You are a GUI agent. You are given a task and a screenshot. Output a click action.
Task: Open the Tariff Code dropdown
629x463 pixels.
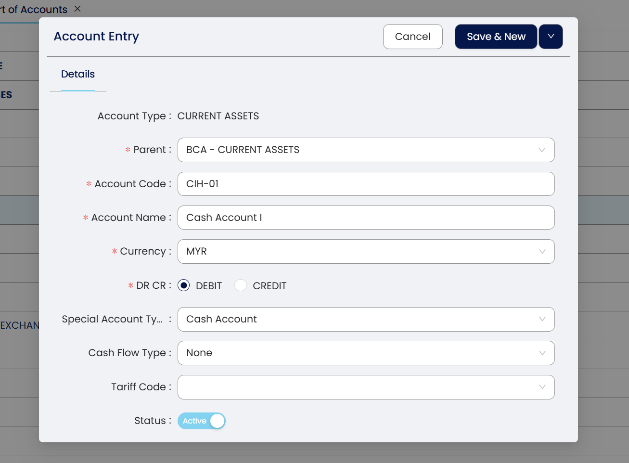[x=366, y=387]
